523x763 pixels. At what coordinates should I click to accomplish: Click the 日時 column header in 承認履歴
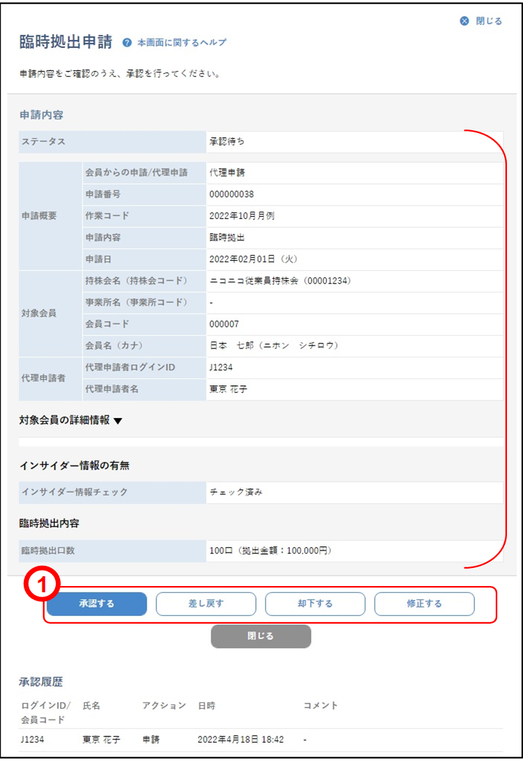[x=206, y=706]
